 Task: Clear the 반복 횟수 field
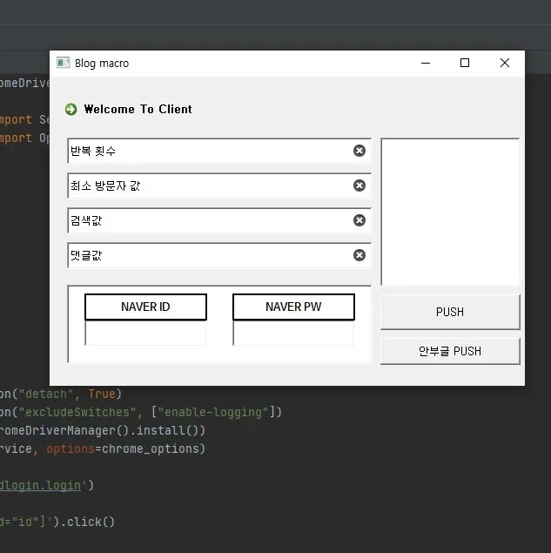[x=359, y=151]
